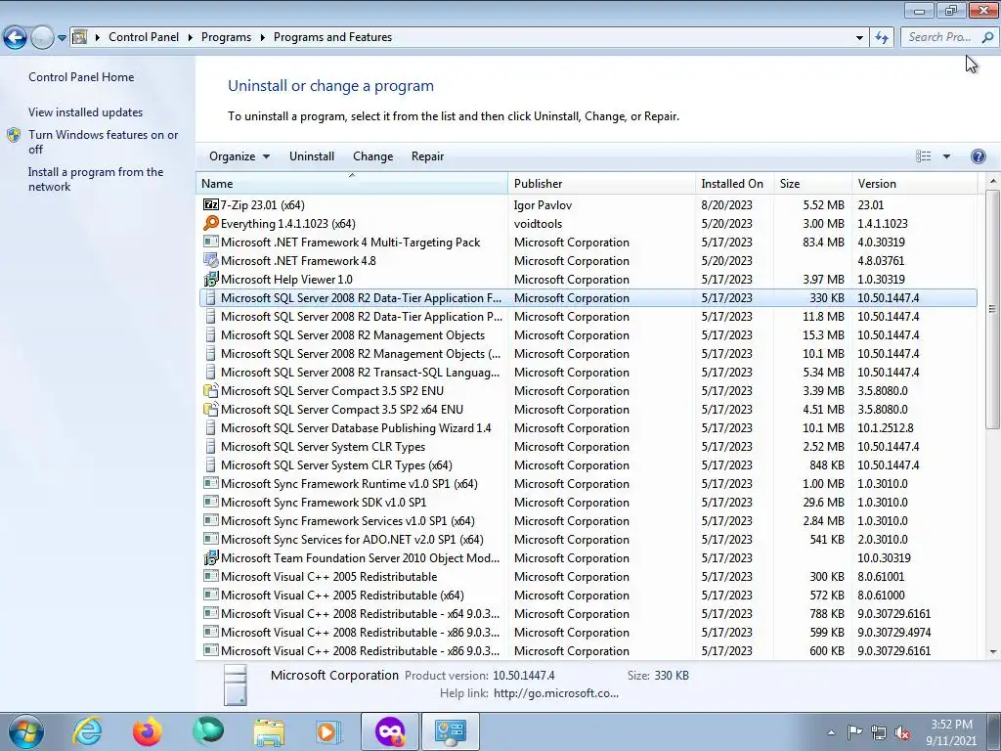Image resolution: width=1001 pixels, height=751 pixels.
Task: Click the Programs breadcrumb
Action: tap(226, 37)
